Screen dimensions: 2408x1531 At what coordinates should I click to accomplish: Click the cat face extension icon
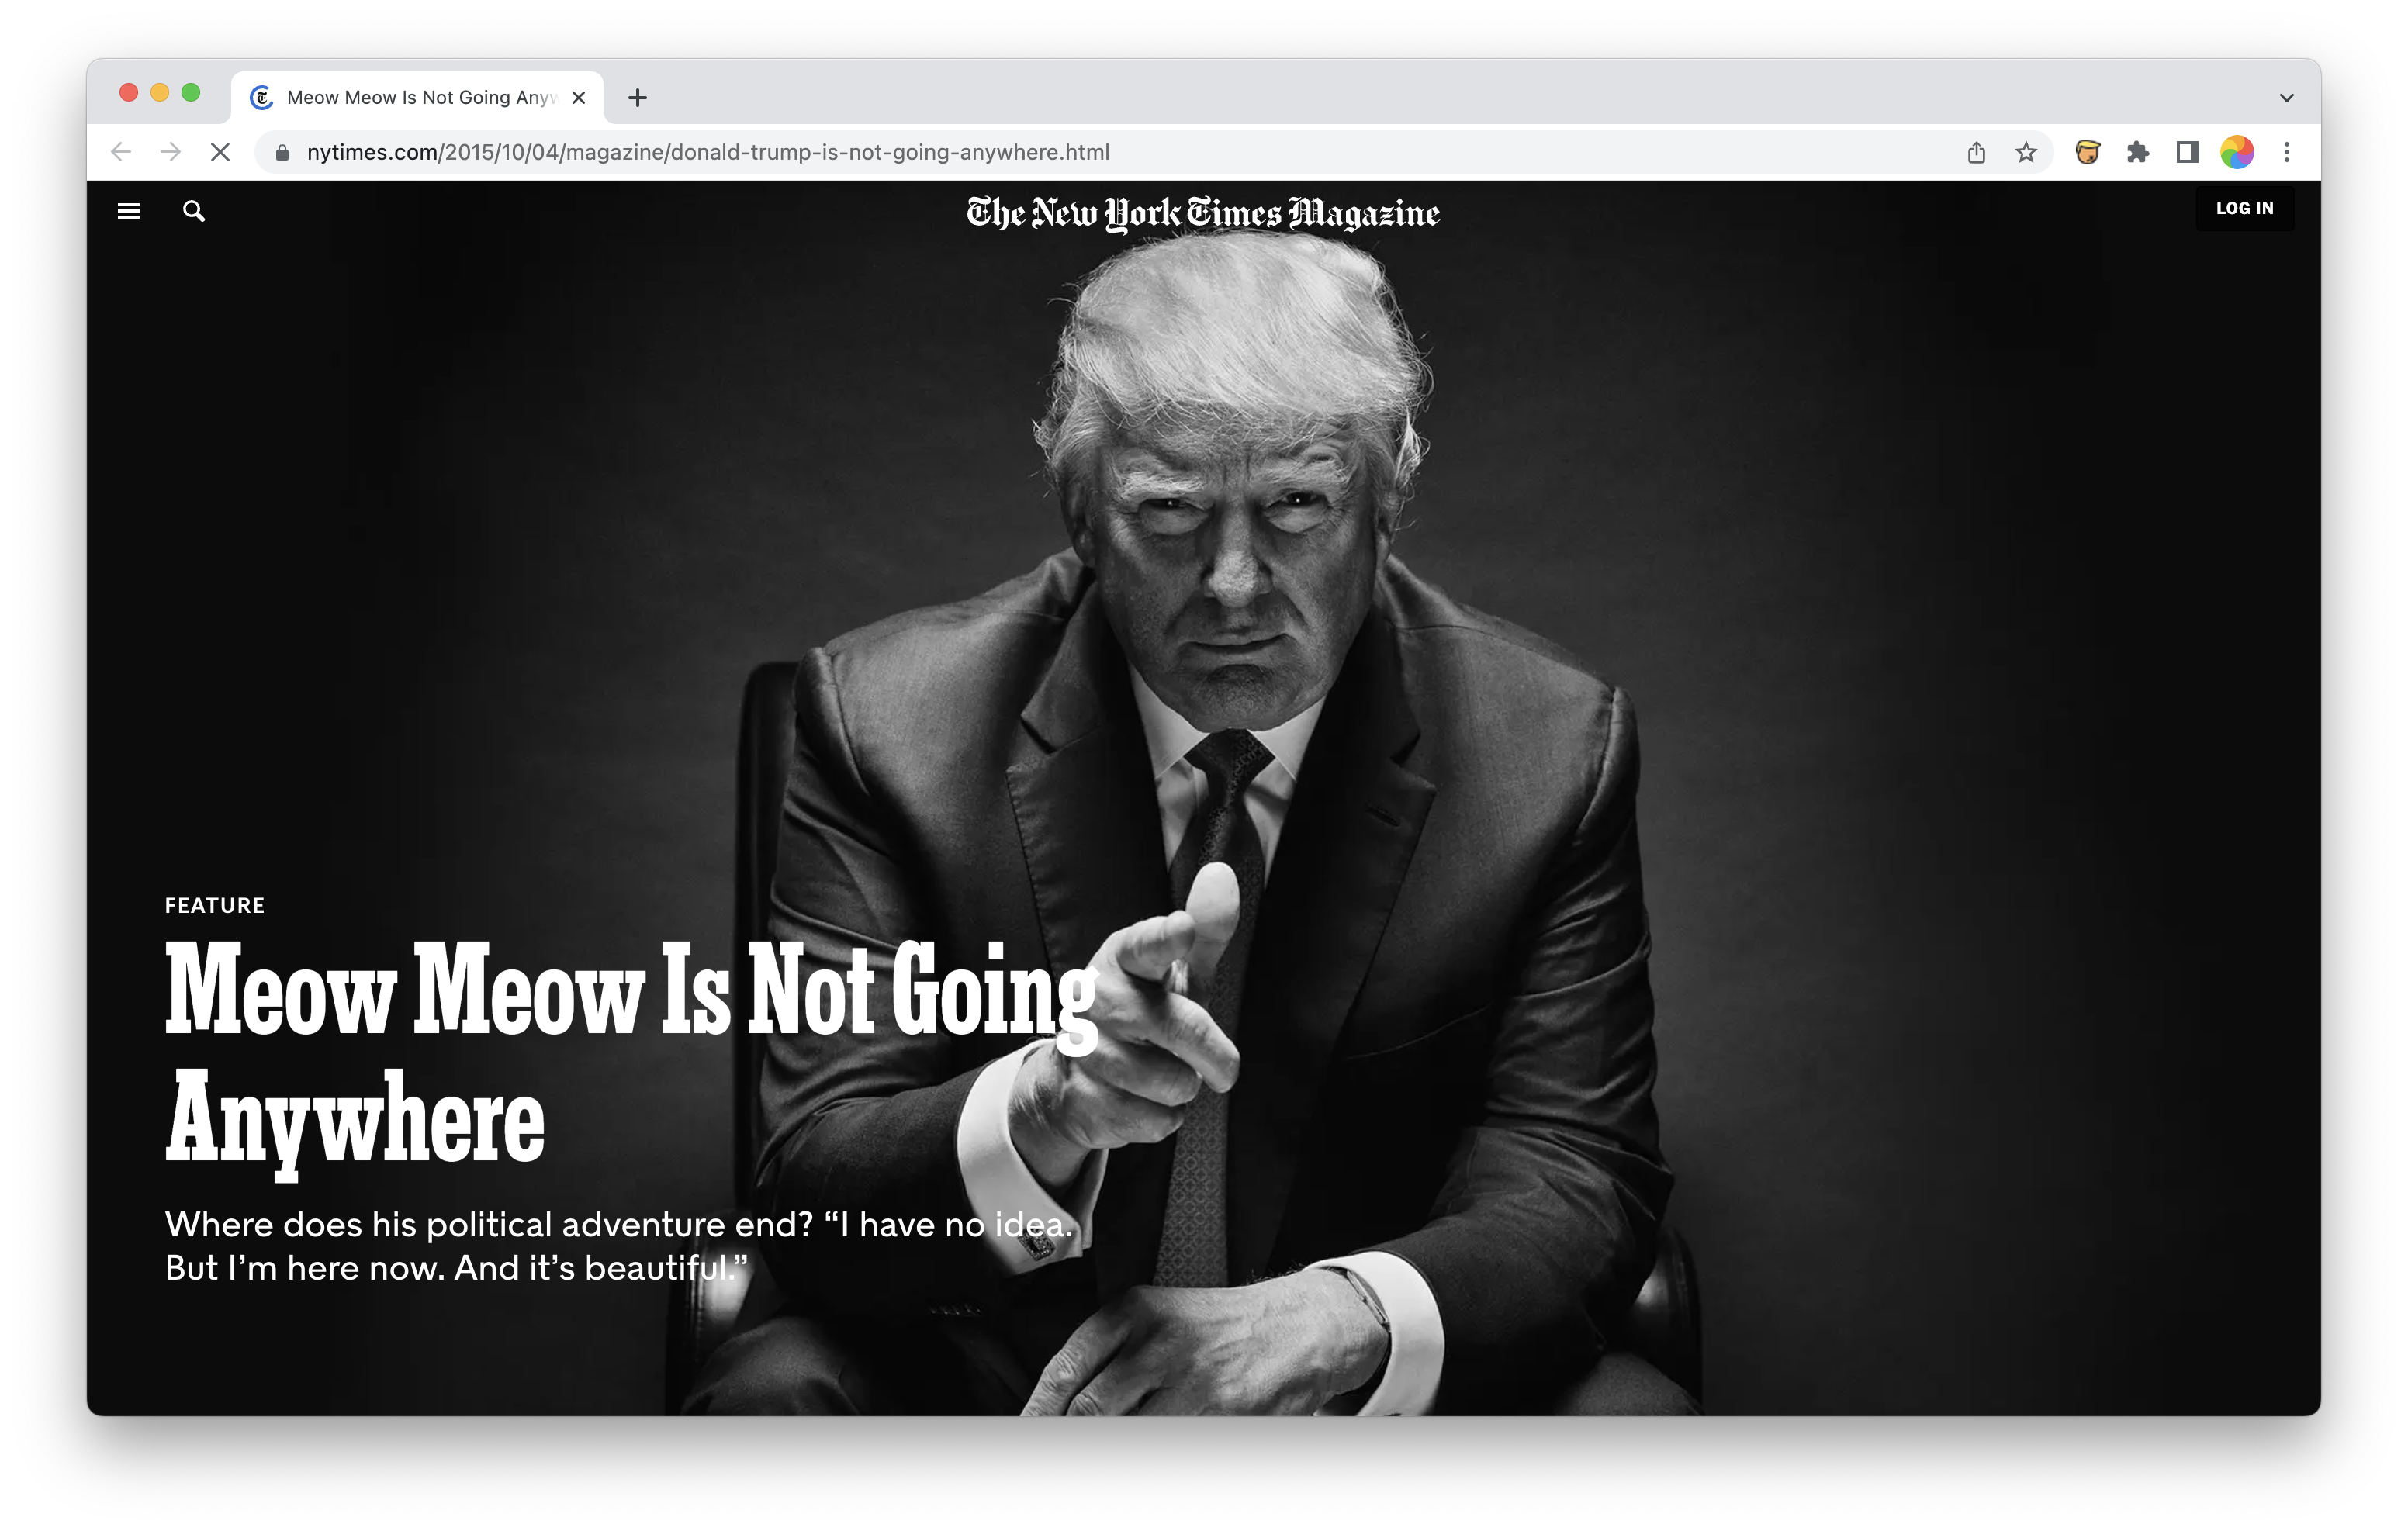click(2087, 152)
